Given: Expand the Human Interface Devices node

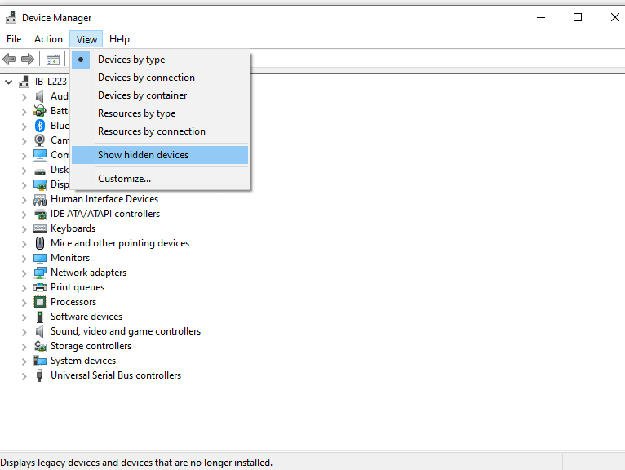Looking at the screenshot, I should 24,199.
